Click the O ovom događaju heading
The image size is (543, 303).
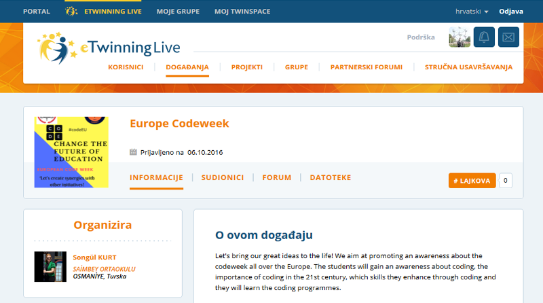point(264,235)
